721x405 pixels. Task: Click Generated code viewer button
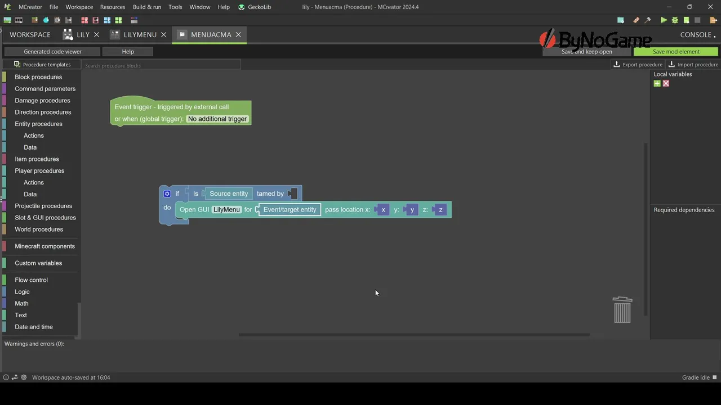52,51
